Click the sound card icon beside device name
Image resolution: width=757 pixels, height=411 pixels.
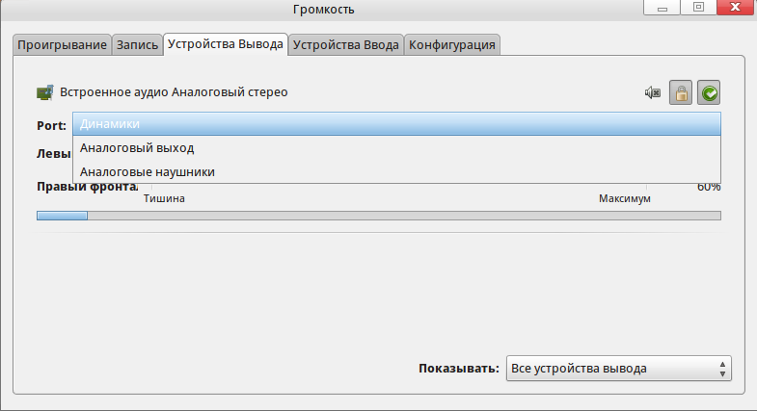(x=44, y=93)
